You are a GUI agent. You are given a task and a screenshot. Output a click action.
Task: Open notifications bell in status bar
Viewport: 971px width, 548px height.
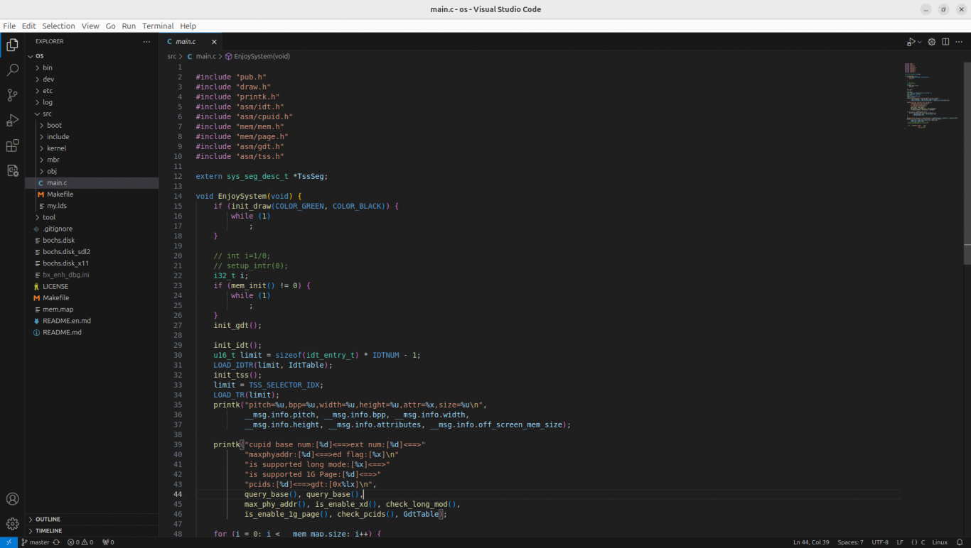pos(959,542)
